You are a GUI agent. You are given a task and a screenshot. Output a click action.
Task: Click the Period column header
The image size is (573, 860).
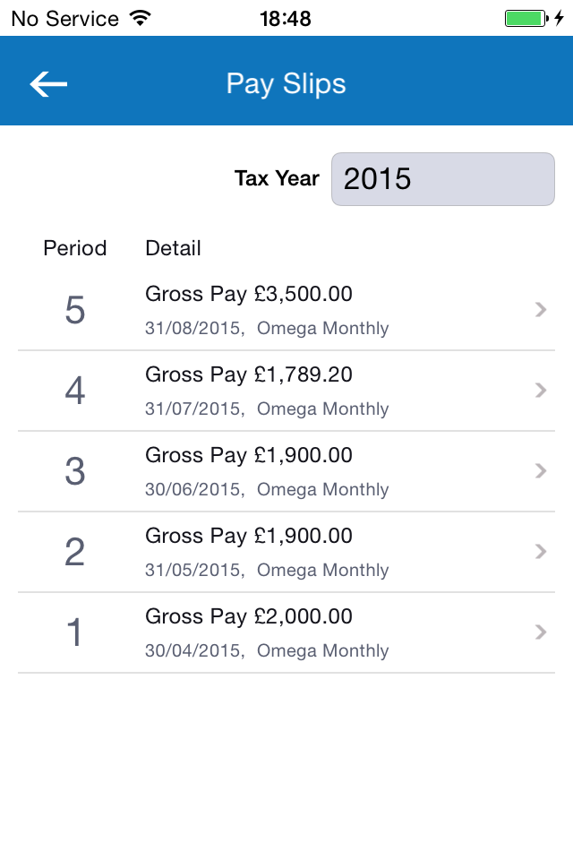pyautogui.click(x=75, y=248)
